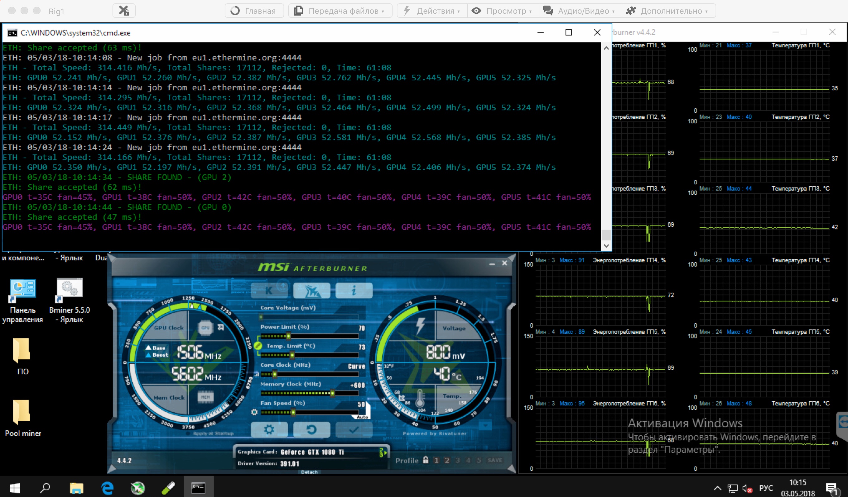Click the Mem Clock gauge label
848x497 pixels.
coord(169,398)
